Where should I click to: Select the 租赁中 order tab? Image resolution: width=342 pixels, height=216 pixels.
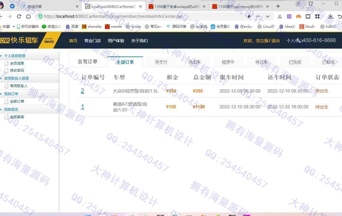coord(228,62)
